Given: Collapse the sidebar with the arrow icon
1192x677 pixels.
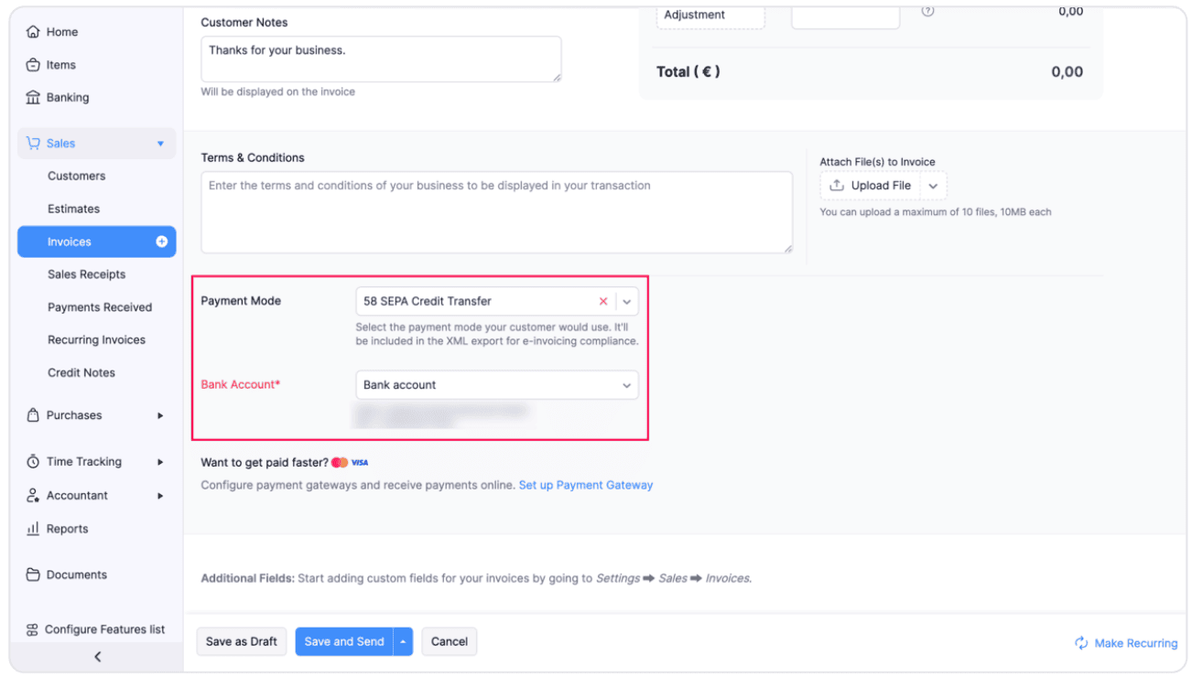Looking at the screenshot, I should [x=97, y=657].
